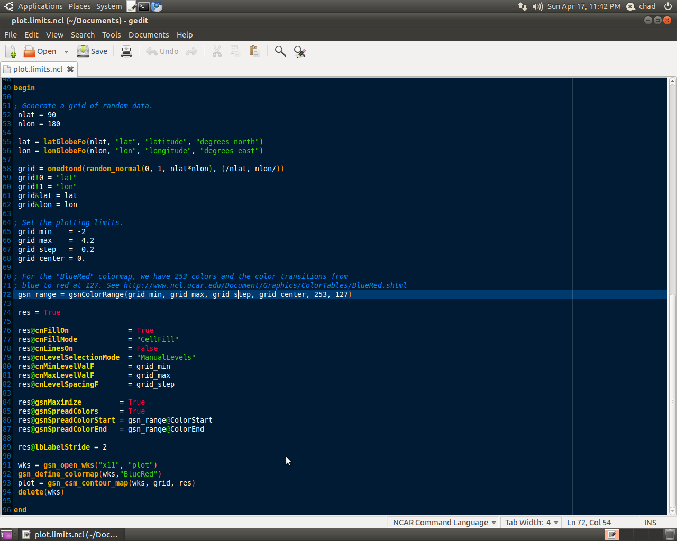Create a new document with toolbar icon
This screenshot has height=541, width=677.
click(x=11, y=51)
